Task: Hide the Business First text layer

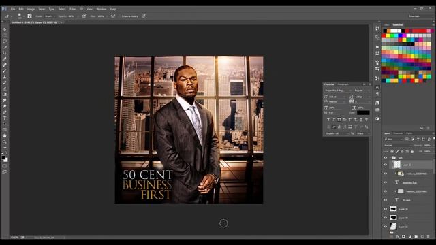Action: tap(386, 182)
